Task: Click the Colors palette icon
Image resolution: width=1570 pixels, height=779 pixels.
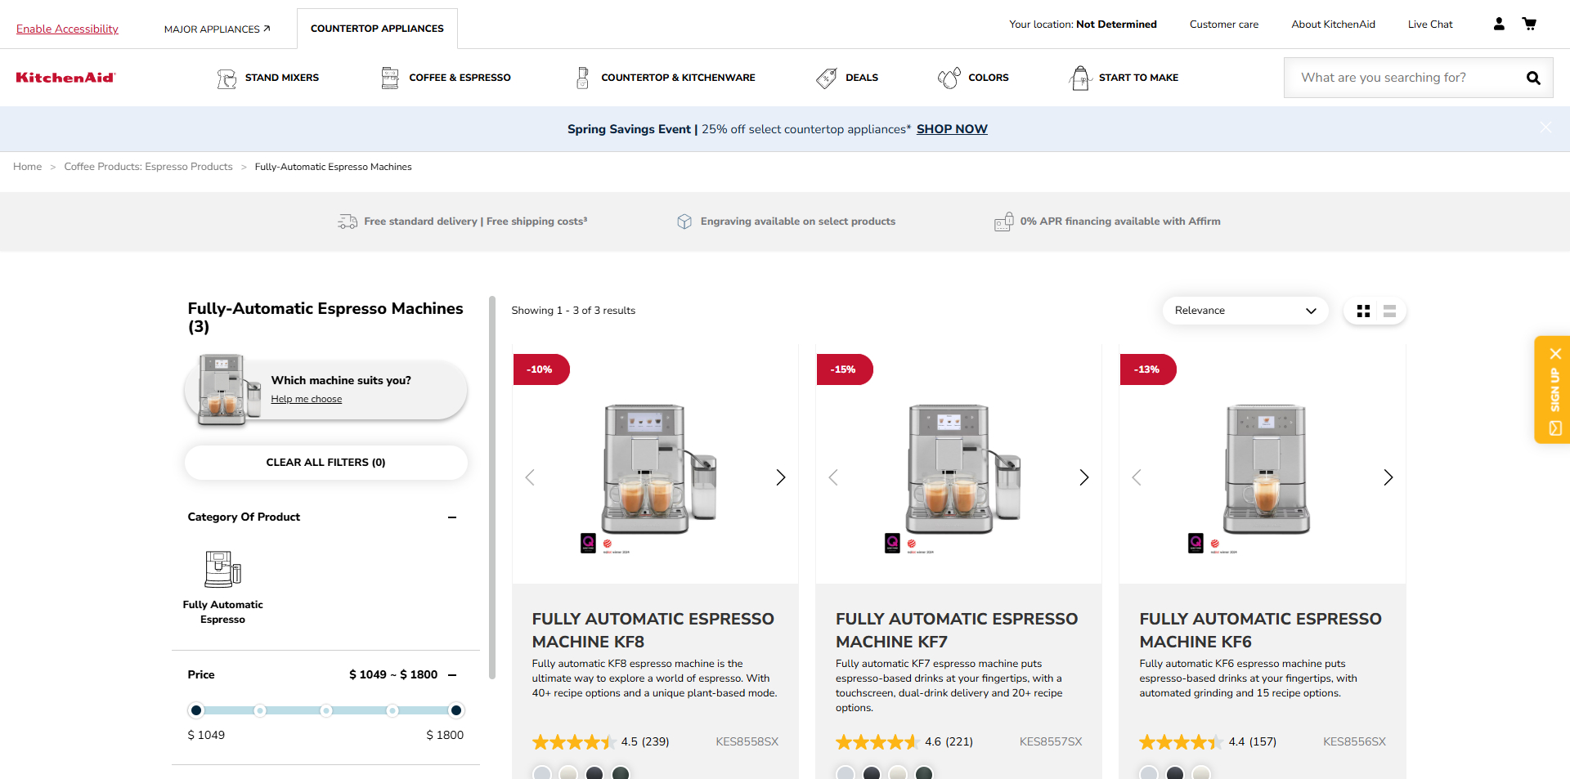Action: point(949,78)
